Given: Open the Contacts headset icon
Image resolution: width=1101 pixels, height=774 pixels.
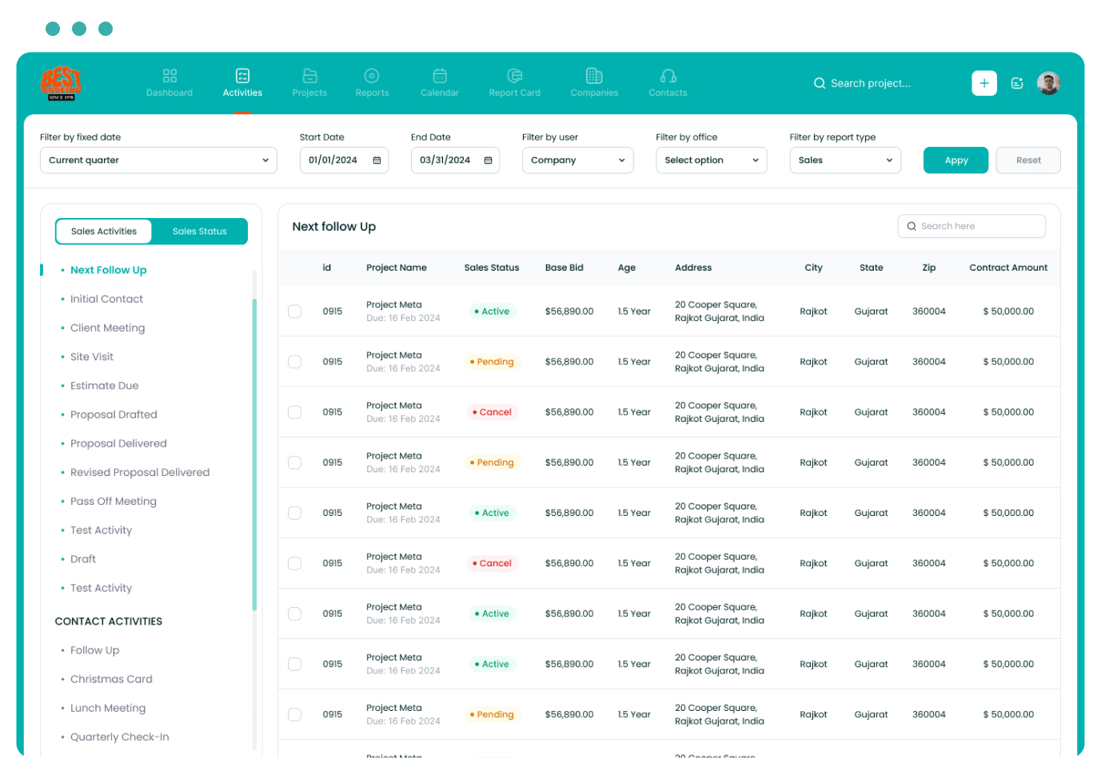Looking at the screenshot, I should tap(668, 76).
